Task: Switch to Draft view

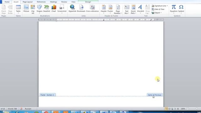Action: 178,109
